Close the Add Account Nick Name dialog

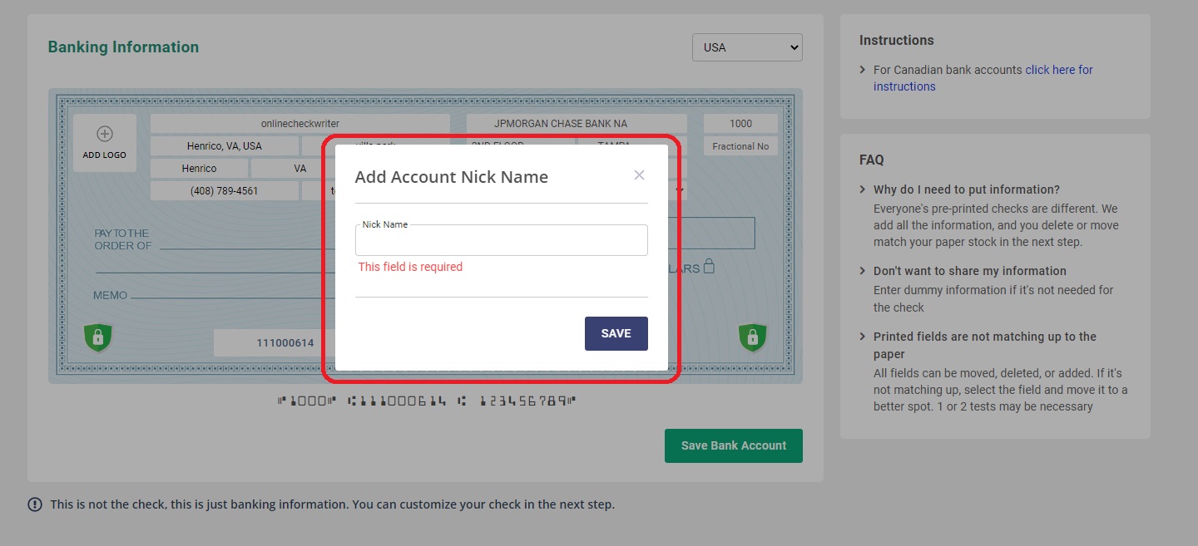click(x=639, y=175)
